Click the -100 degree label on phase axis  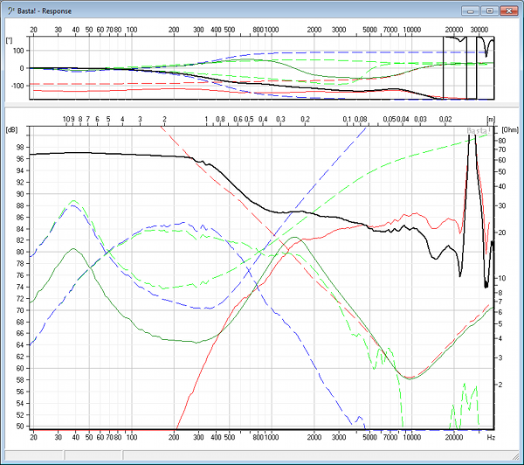click(16, 86)
